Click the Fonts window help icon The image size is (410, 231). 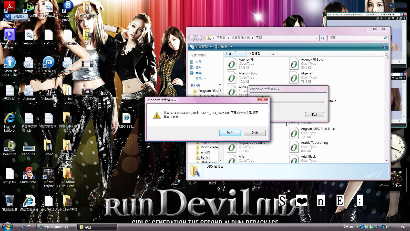pos(384,47)
